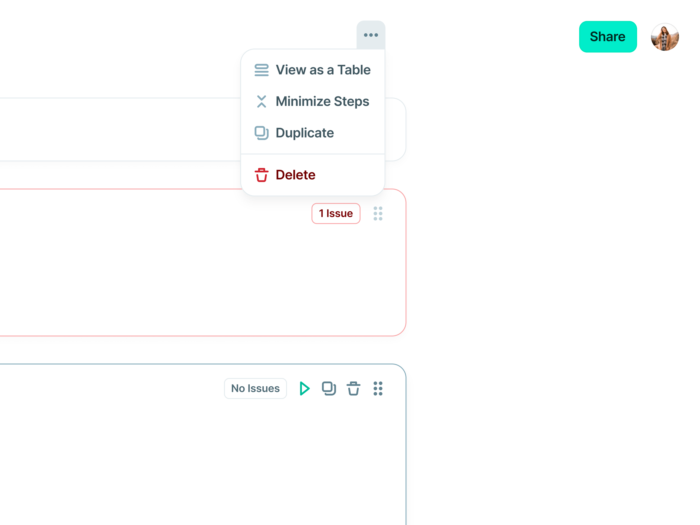
Task: Run the step with the play icon
Action: 304,388
